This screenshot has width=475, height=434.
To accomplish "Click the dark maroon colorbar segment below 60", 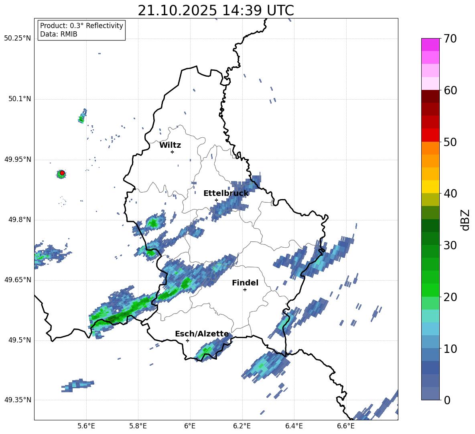I will pyautogui.click(x=430, y=96).
